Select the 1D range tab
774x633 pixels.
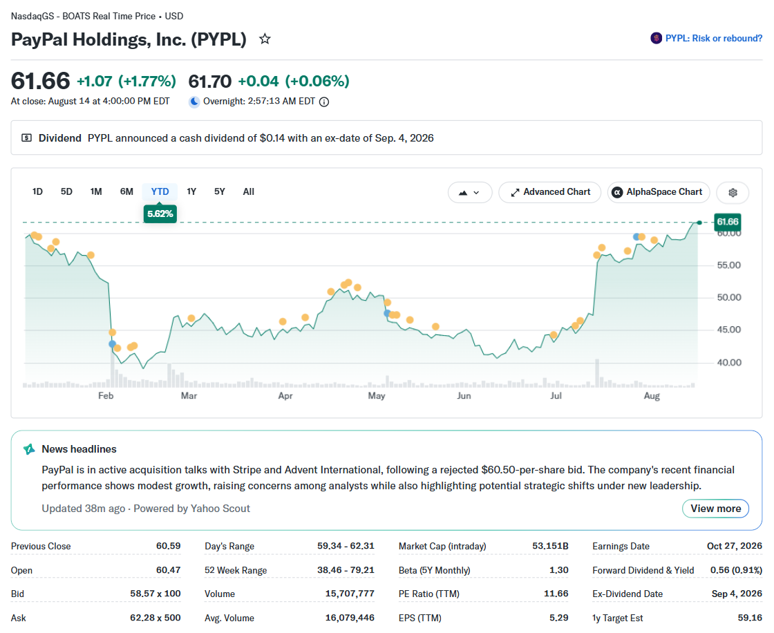pyautogui.click(x=37, y=191)
